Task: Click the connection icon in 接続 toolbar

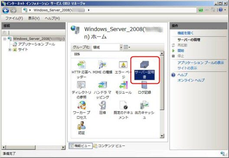Action: tap(4, 33)
